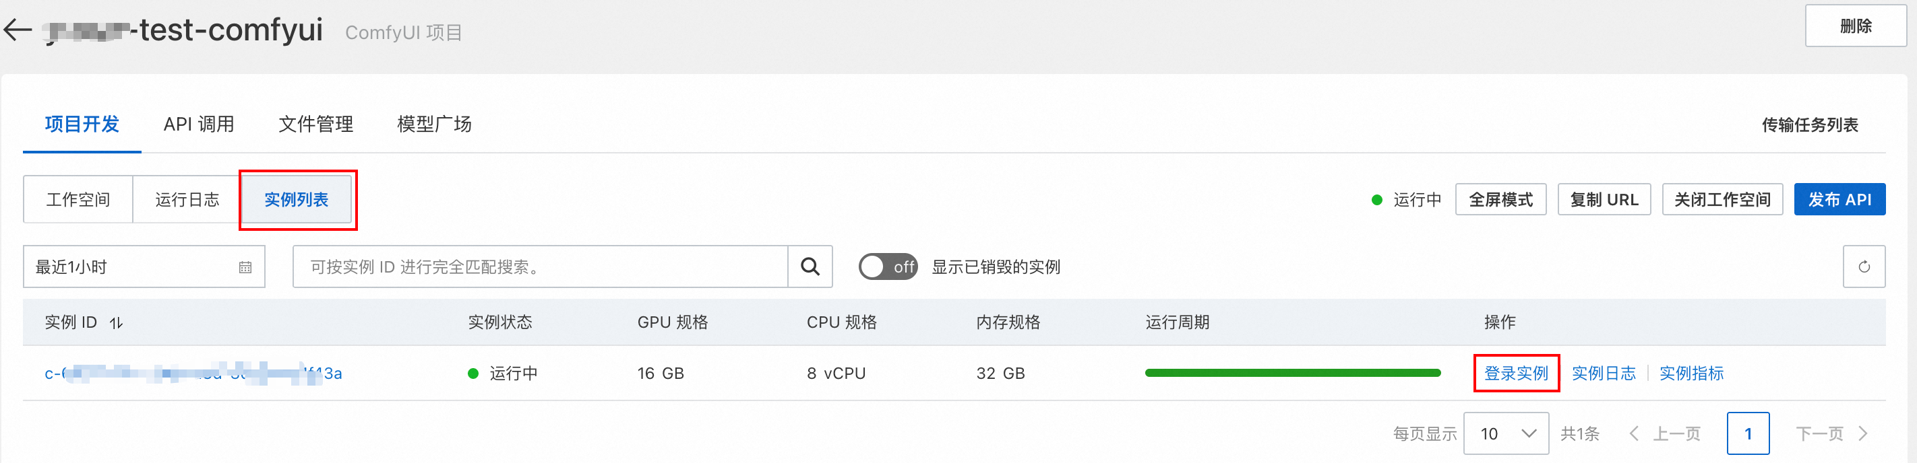Viewport: 1917px width, 463px height.
Task: Click the 发布 API button
Action: 1839,199
